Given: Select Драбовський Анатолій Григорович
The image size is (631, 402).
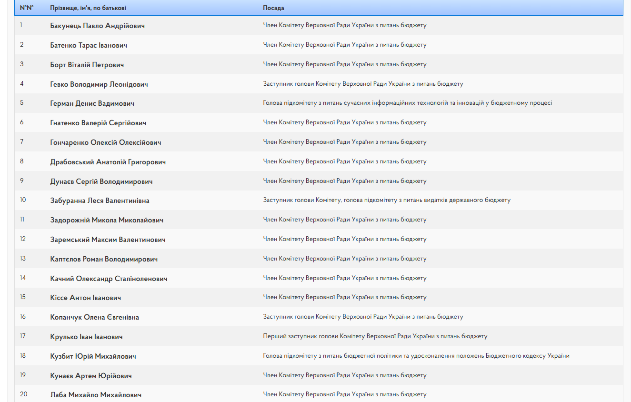Looking at the screenshot, I should [x=108, y=162].
